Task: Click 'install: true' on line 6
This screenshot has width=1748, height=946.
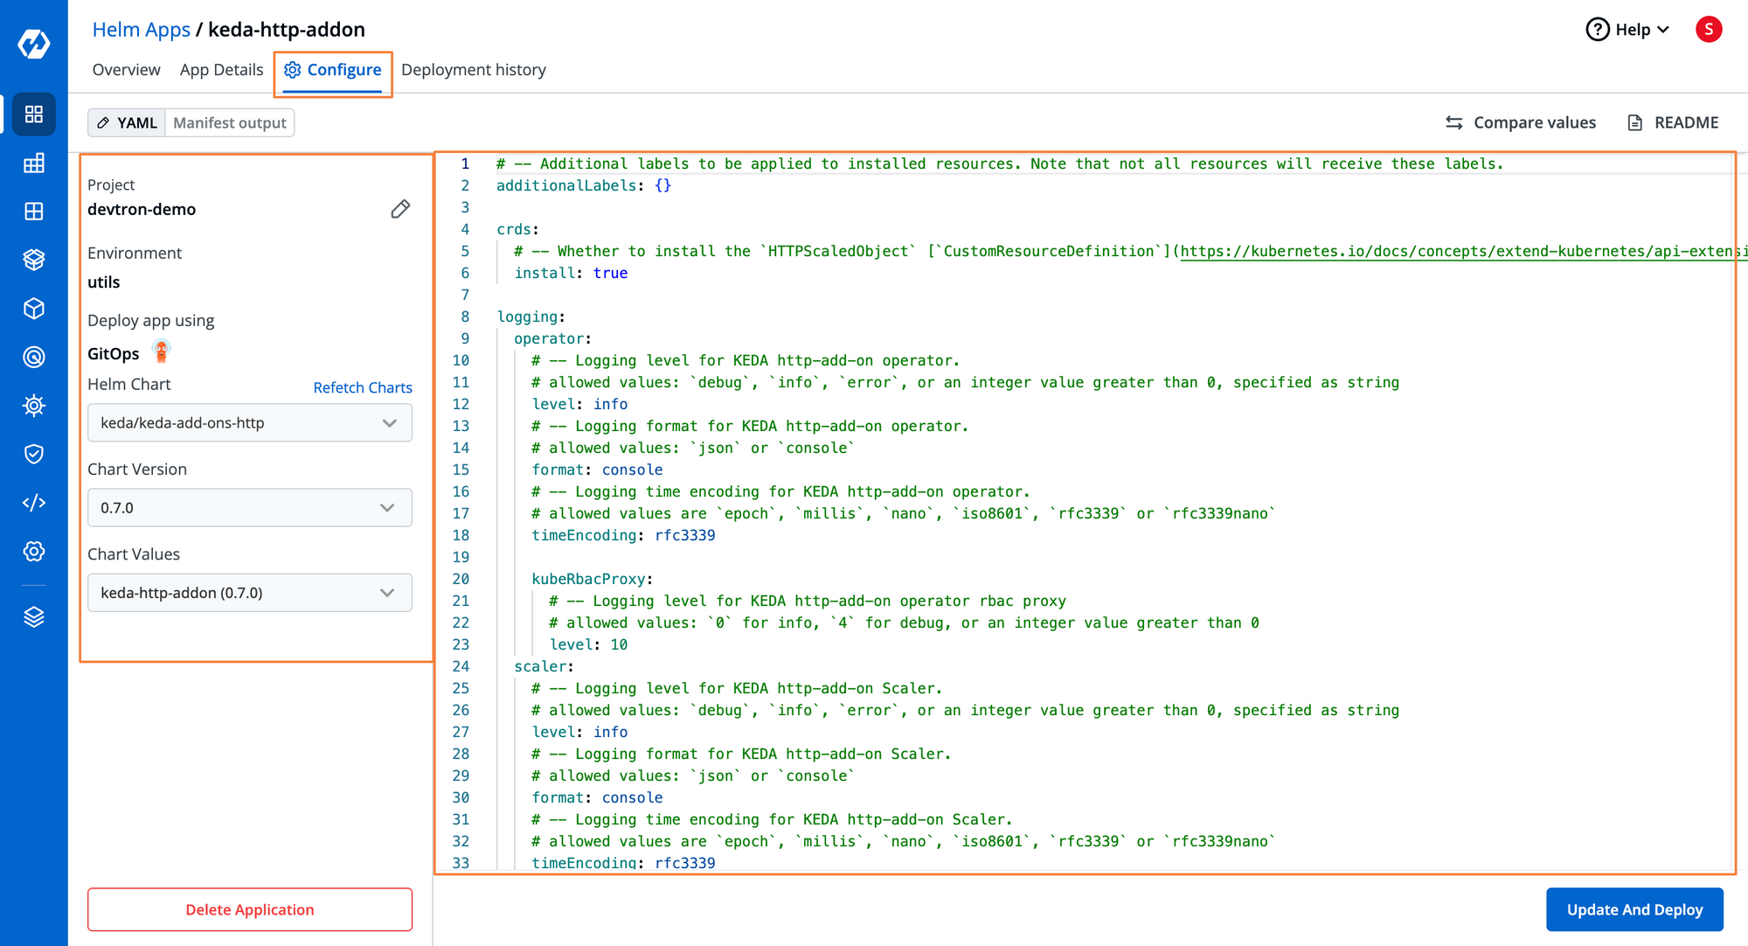Action: coord(571,274)
